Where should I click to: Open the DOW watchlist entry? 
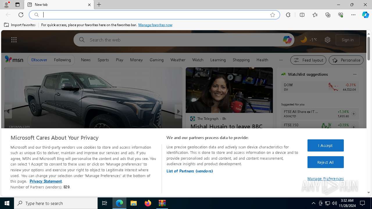[x=320, y=87]
